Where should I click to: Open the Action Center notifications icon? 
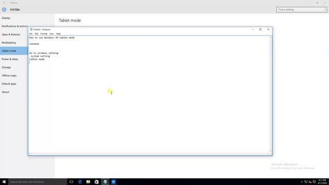click(x=314, y=182)
